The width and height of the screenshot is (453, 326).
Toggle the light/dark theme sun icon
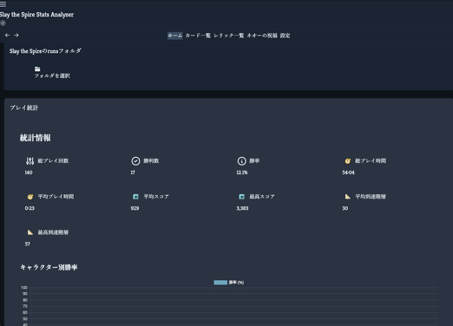pos(3,23)
